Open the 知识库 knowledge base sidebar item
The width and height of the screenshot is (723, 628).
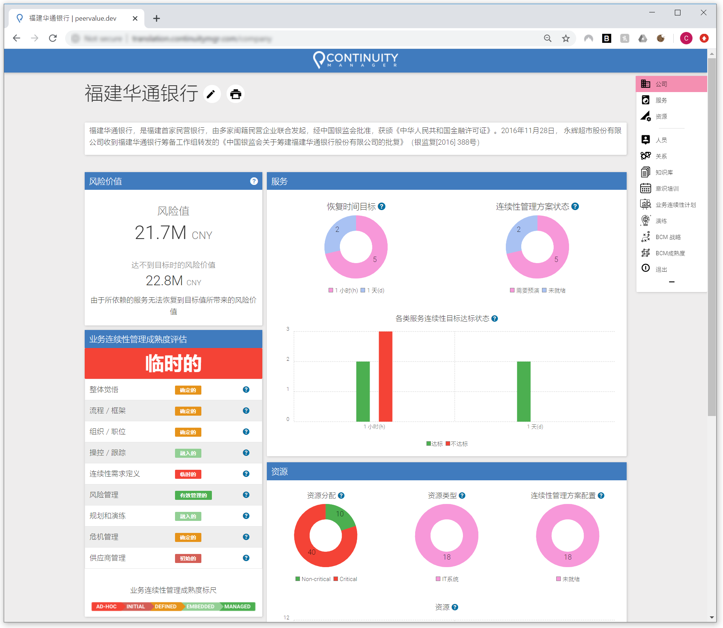(x=664, y=172)
